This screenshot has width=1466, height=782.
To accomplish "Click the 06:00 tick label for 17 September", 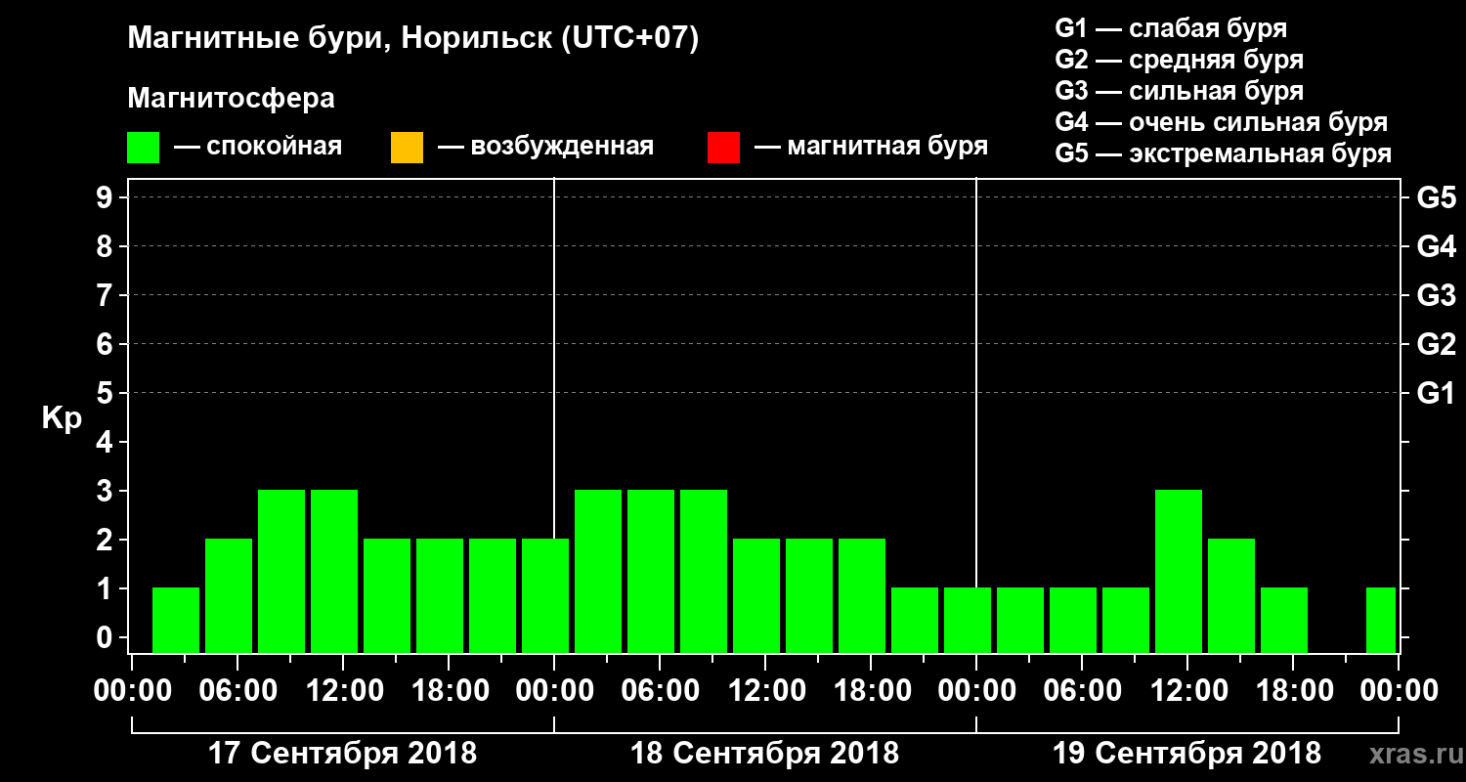I will pyautogui.click(x=237, y=690).
